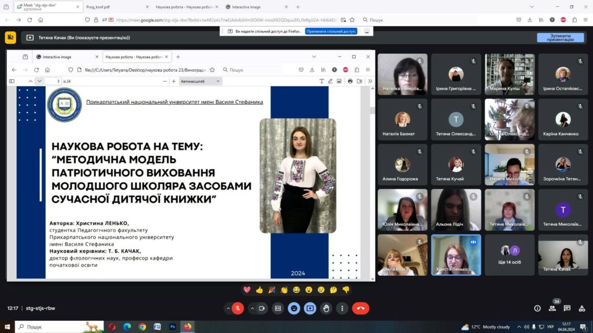Open Meet activities icon
This screenshot has height=333, width=593.
[581, 309]
